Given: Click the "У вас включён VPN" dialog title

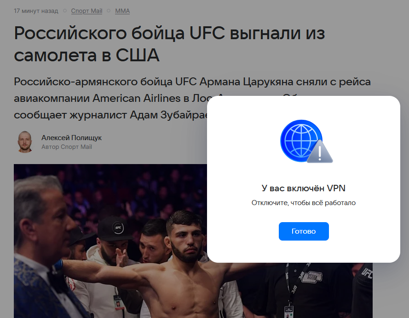Looking at the screenshot, I should [x=304, y=188].
